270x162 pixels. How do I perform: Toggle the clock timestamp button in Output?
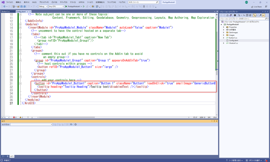75,124
